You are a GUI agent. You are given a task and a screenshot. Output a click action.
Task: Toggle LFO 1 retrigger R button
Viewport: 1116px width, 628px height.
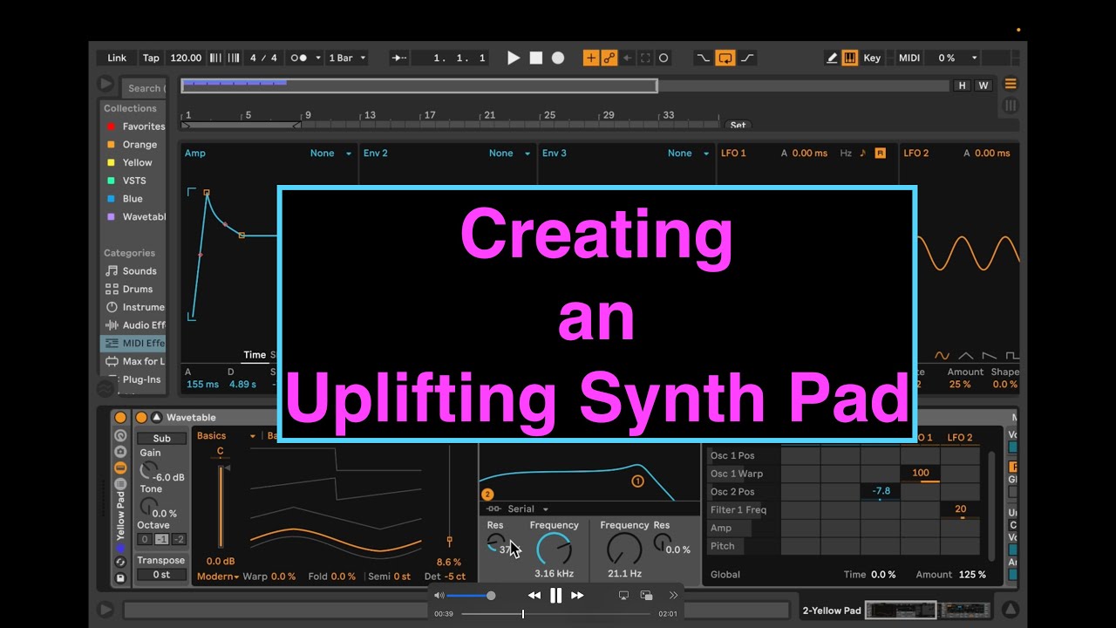pos(880,153)
